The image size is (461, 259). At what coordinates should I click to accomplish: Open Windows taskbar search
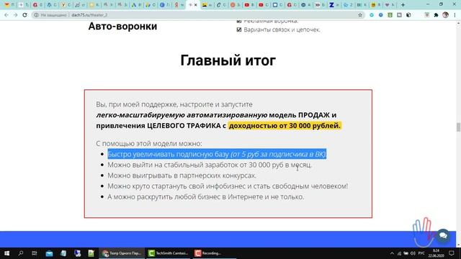(x=21, y=253)
